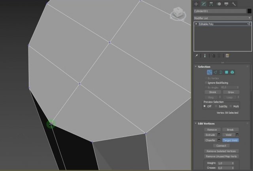Click the Target Weld button
This screenshot has width=253, height=171.
(231, 140)
